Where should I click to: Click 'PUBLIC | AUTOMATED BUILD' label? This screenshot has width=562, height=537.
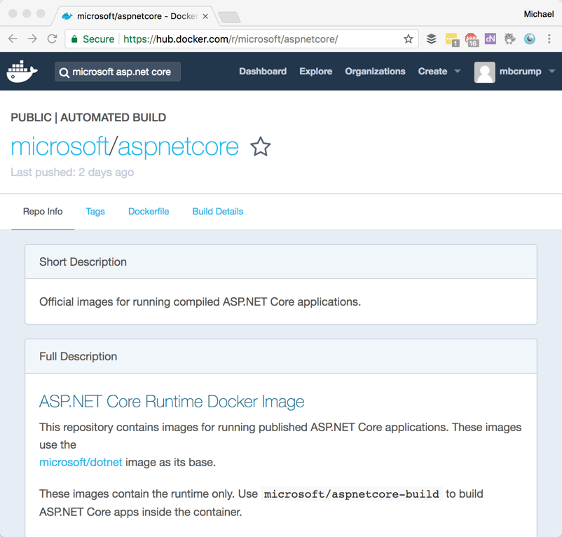[88, 117]
